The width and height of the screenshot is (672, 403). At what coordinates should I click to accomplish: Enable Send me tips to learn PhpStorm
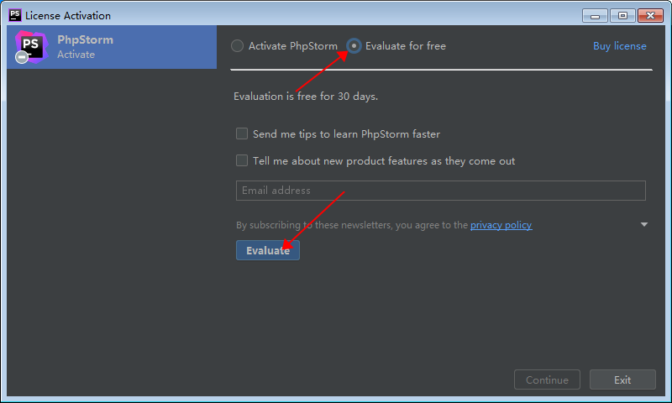point(242,134)
